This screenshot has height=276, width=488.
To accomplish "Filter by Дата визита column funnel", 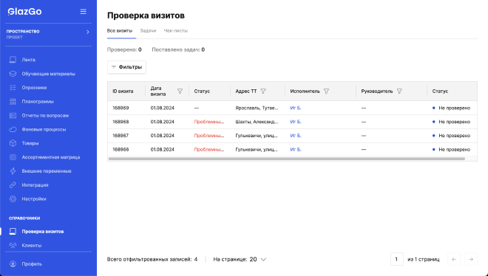I will click(x=180, y=92).
